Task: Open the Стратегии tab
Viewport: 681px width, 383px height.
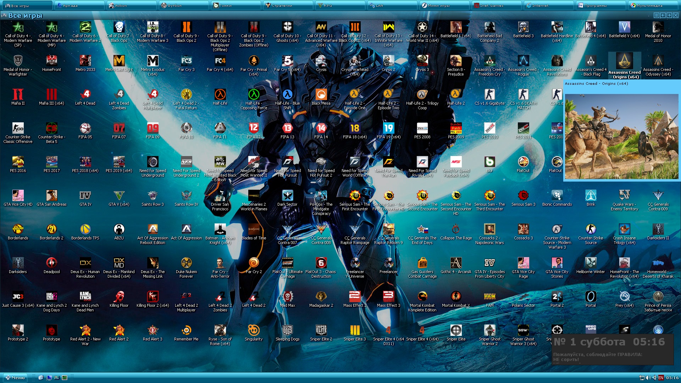Action: (x=287, y=5)
